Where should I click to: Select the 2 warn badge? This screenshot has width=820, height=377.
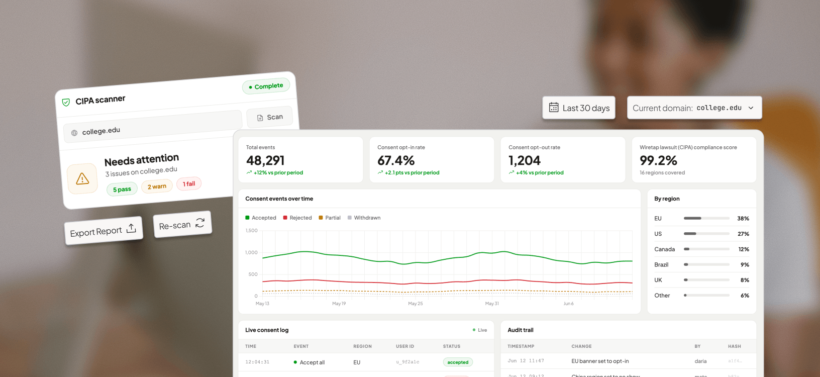tap(157, 186)
